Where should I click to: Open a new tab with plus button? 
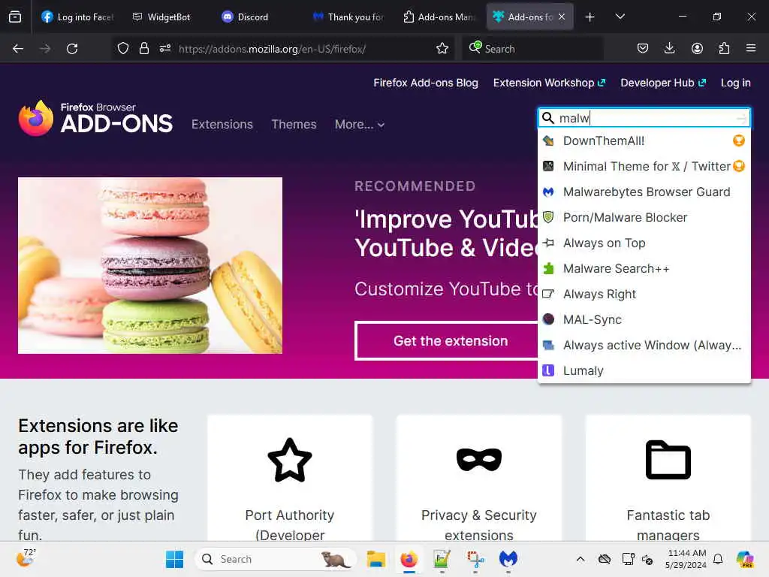click(590, 17)
